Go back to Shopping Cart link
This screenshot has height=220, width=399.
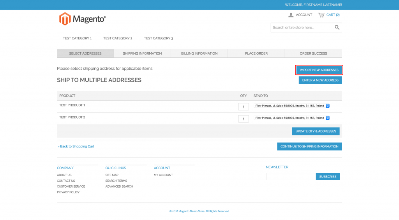point(76,146)
